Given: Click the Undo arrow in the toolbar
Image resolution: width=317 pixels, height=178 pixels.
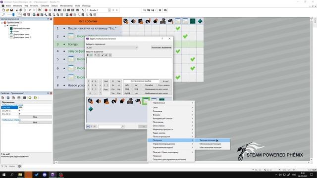Looking at the screenshot, I should [x=30, y=10].
